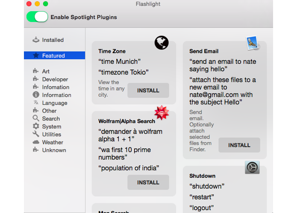This screenshot has width=297, height=213.
Task: Click the green zoom window button
Action: [46, 4]
